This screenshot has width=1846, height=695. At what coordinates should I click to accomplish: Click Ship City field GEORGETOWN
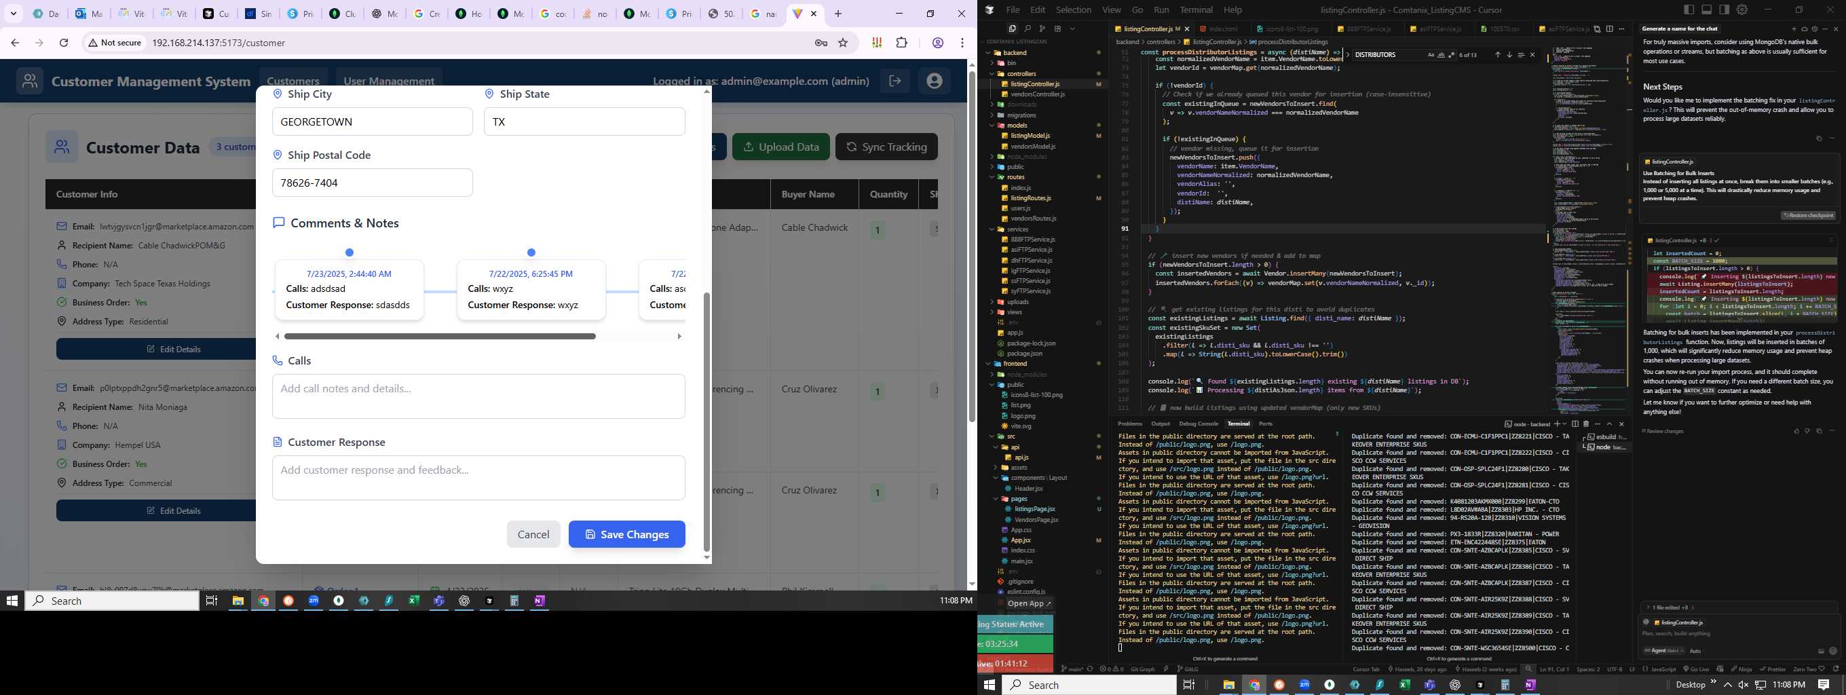tap(373, 121)
